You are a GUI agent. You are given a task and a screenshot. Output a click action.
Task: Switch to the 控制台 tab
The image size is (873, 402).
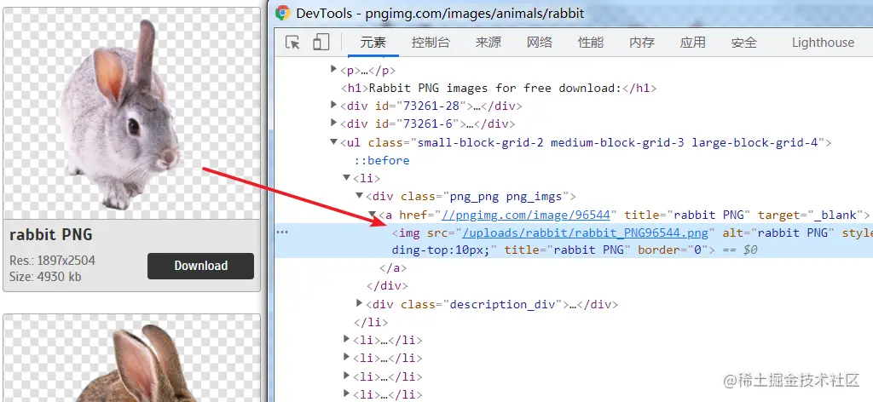click(x=431, y=43)
